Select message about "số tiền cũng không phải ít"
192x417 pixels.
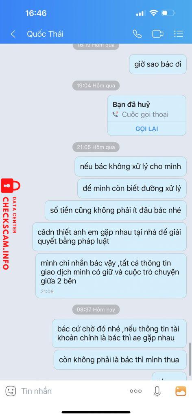point(116,211)
